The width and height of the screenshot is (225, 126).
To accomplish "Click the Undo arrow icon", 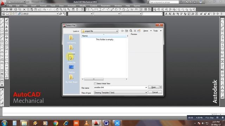I will [x=45, y=9].
